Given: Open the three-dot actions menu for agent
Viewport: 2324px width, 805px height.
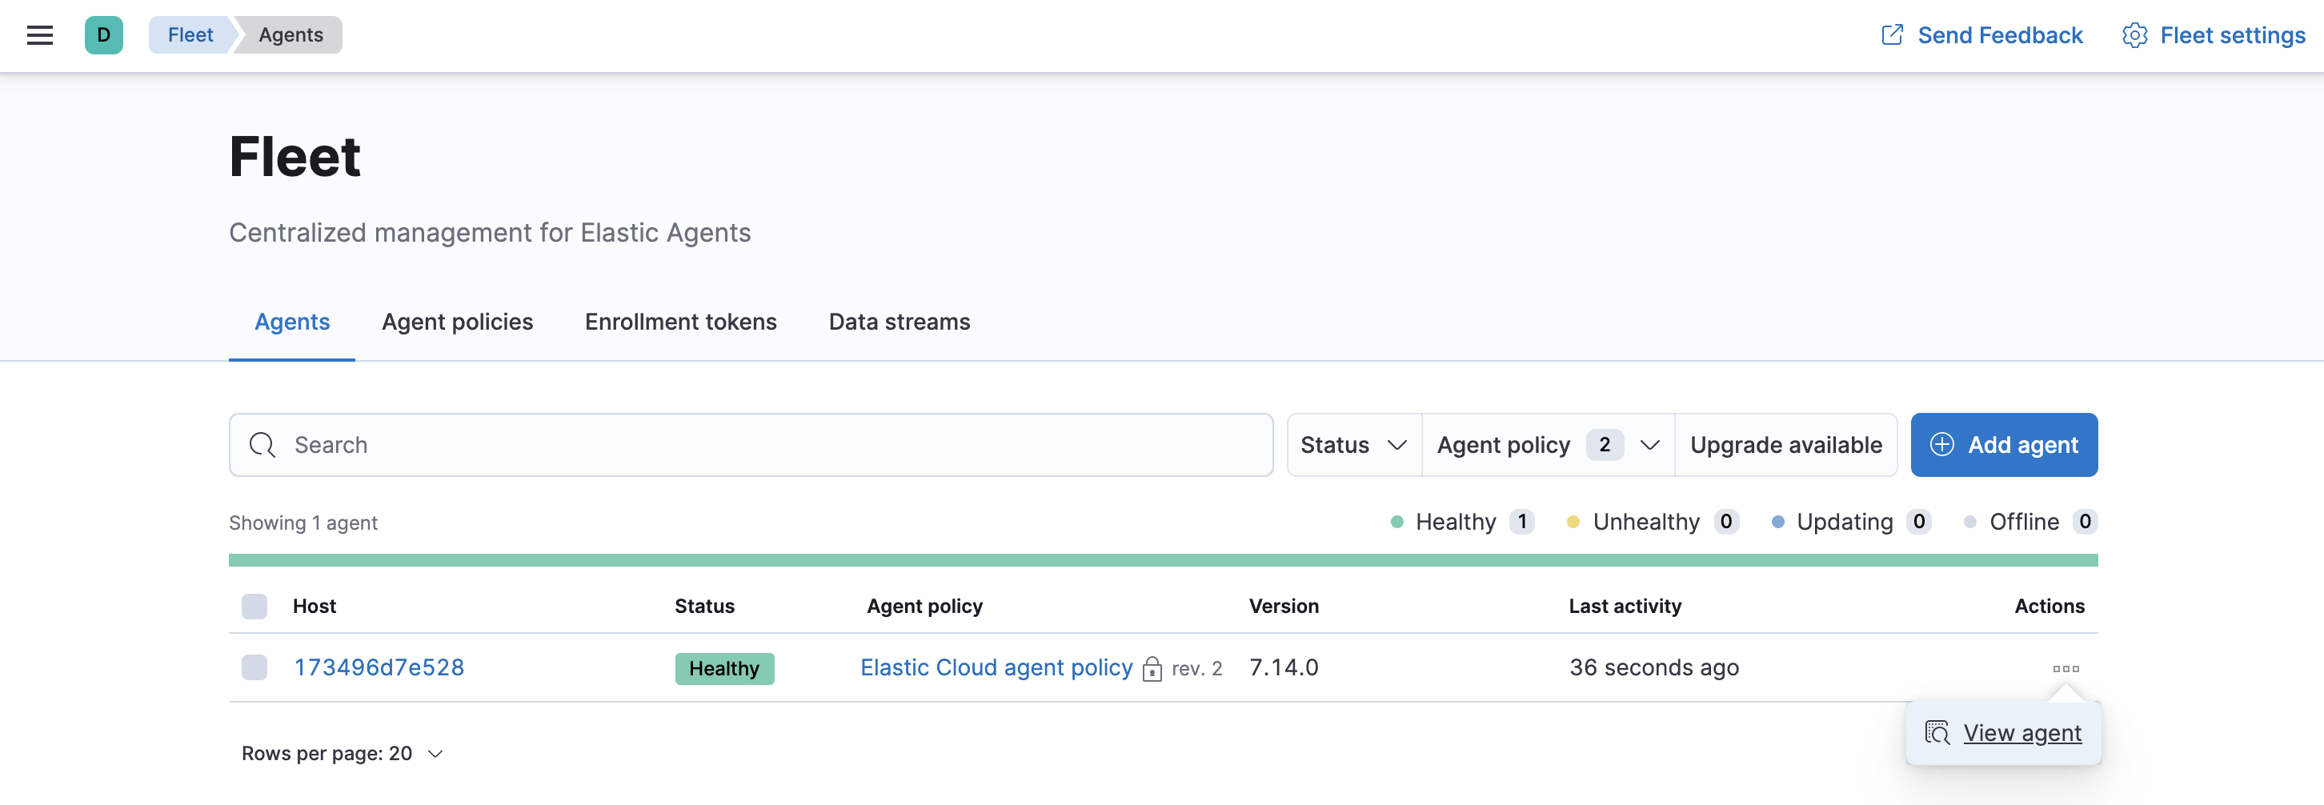Looking at the screenshot, I should point(2065,669).
